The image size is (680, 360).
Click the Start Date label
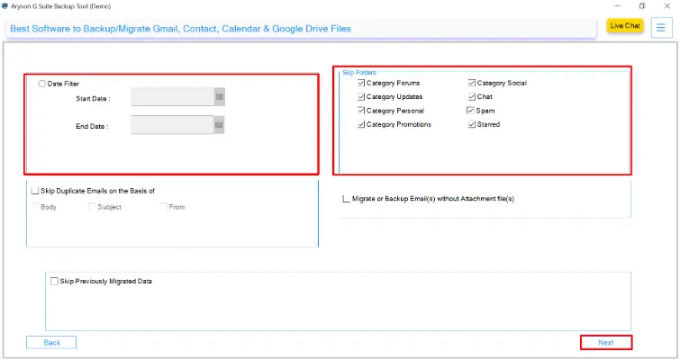coord(93,99)
